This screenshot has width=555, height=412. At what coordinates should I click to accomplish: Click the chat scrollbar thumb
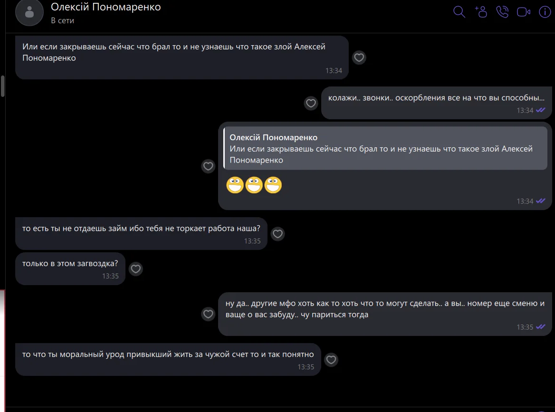(3, 86)
